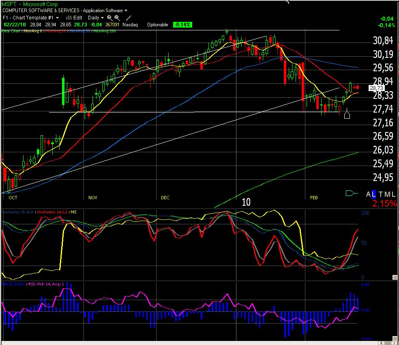Click the MSFT - Microsoft Corp title
Screen dimensions: 399x345
(30, 4)
